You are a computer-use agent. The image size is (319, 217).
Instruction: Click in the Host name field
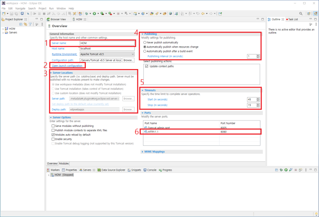point(107,48)
